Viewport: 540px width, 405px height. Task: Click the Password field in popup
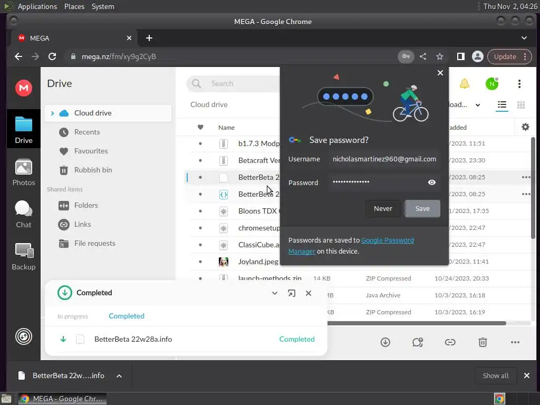[384, 182]
